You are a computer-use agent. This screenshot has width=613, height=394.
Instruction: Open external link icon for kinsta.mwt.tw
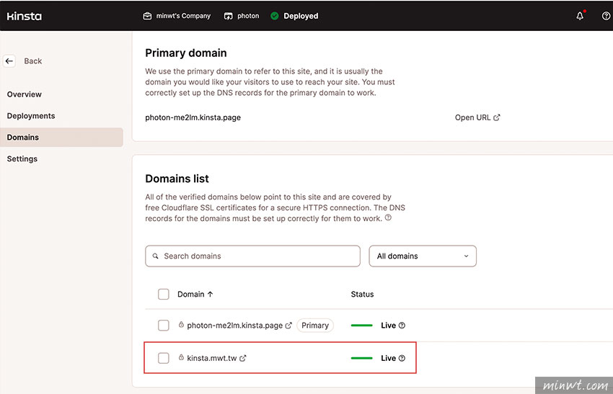click(x=243, y=358)
